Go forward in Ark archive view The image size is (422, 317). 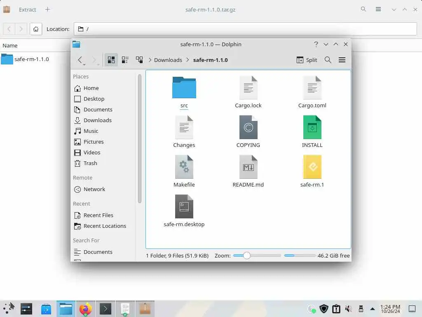(x=21, y=29)
